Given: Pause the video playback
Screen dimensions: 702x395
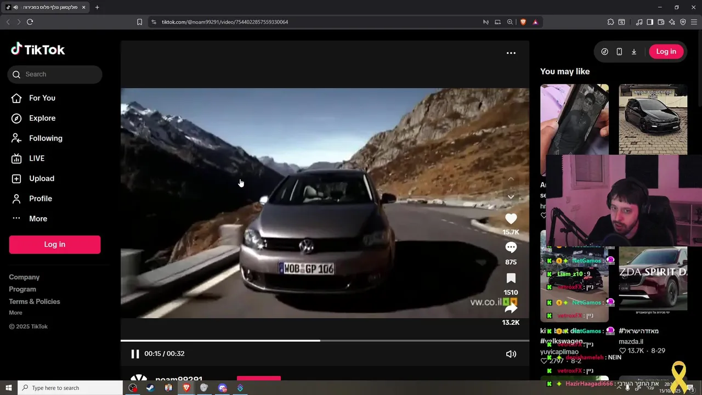Looking at the screenshot, I should (x=135, y=354).
